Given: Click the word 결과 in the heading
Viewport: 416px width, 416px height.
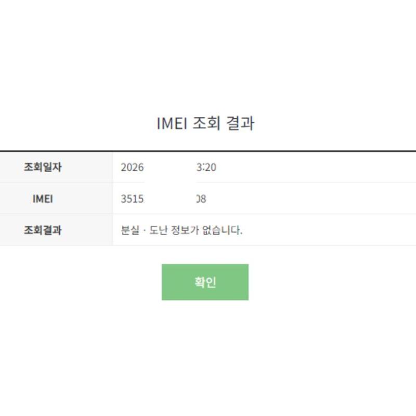Looking at the screenshot, I should pyautogui.click(x=241, y=124).
